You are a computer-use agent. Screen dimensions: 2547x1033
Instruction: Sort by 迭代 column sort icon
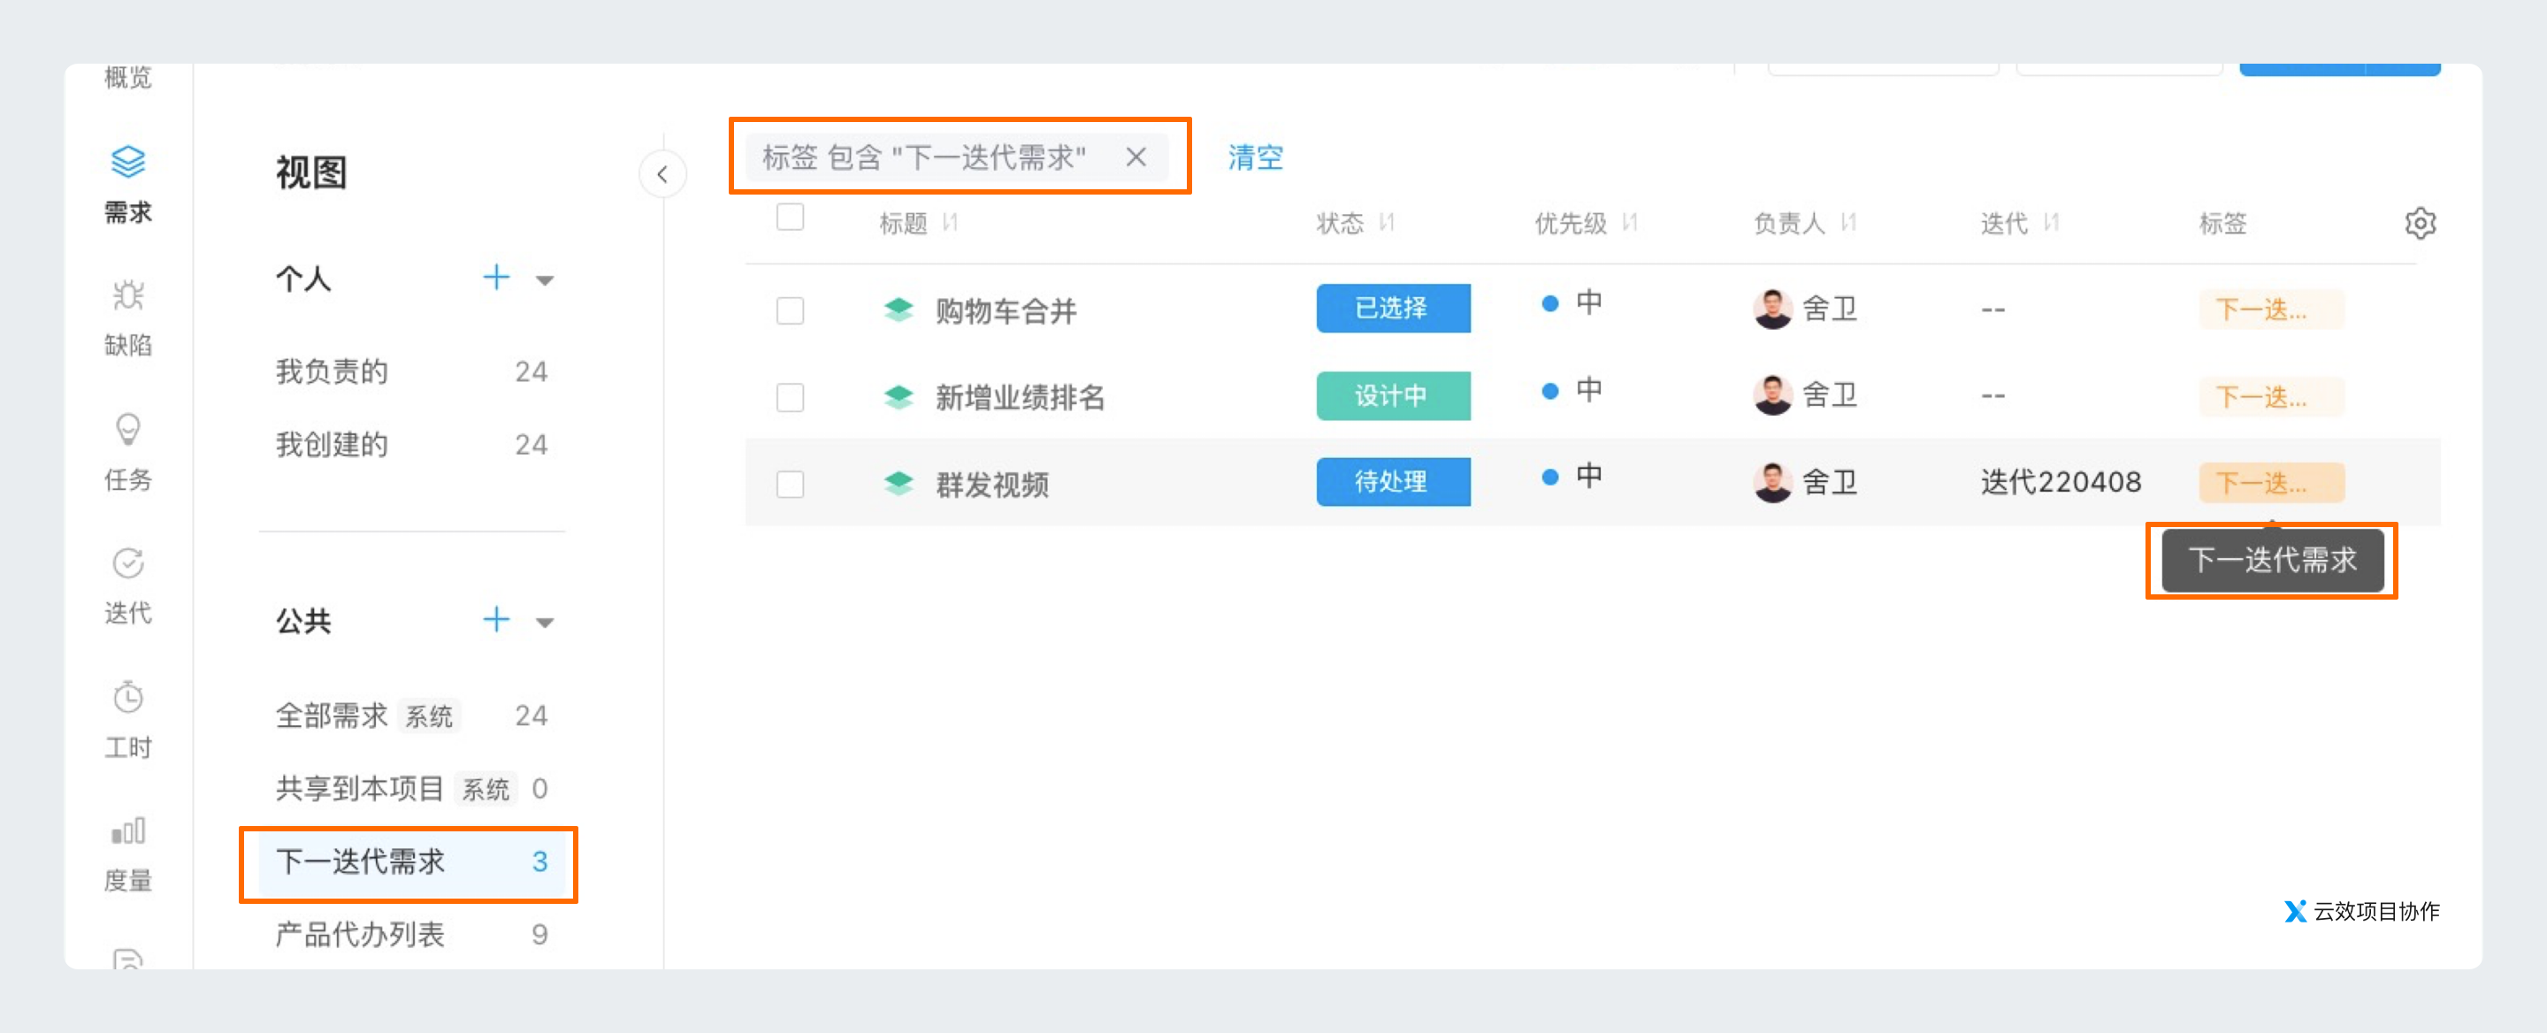pos(2051,224)
